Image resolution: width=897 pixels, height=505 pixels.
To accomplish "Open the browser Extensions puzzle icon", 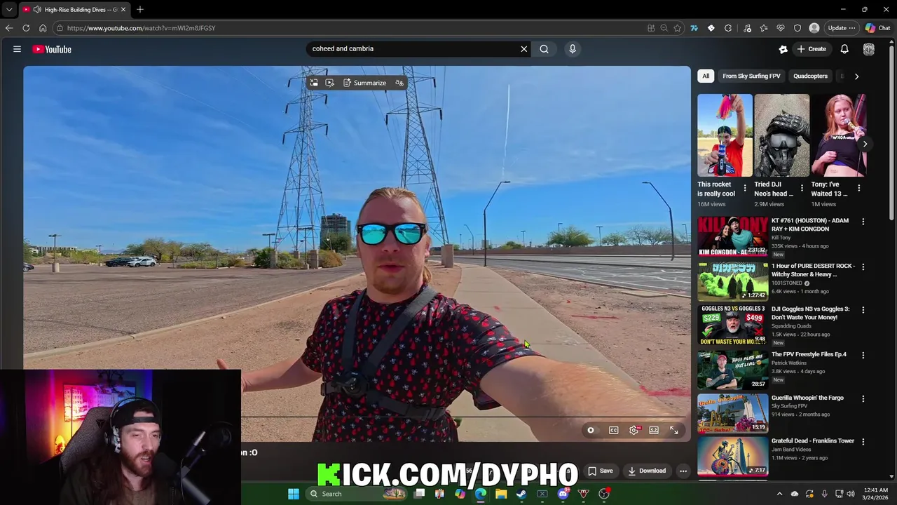I will pos(728,28).
